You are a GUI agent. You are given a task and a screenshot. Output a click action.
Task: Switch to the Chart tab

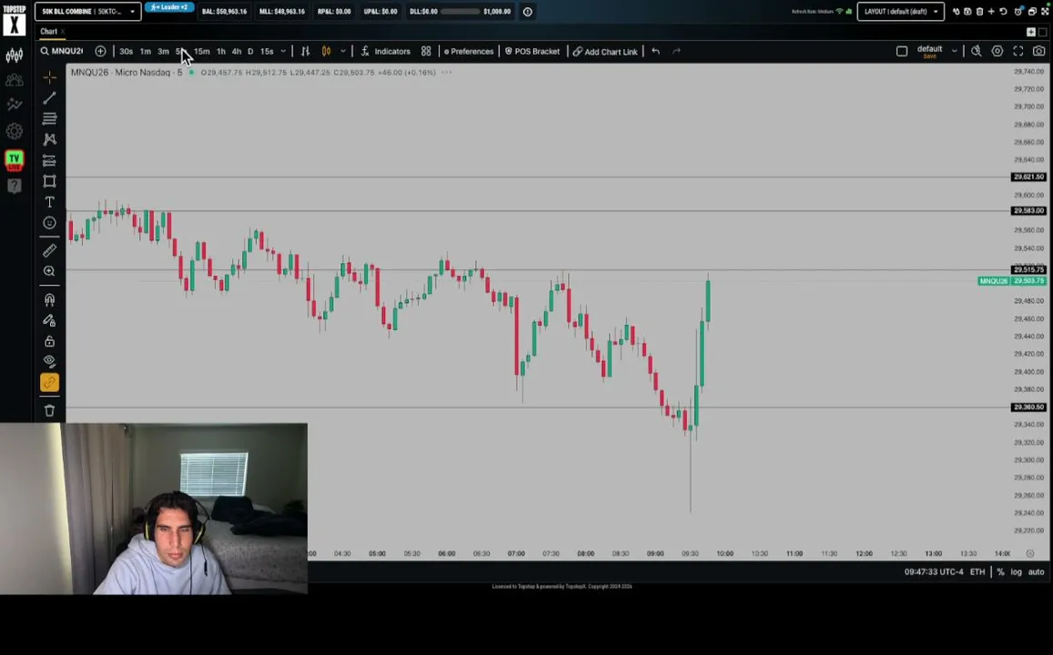48,32
